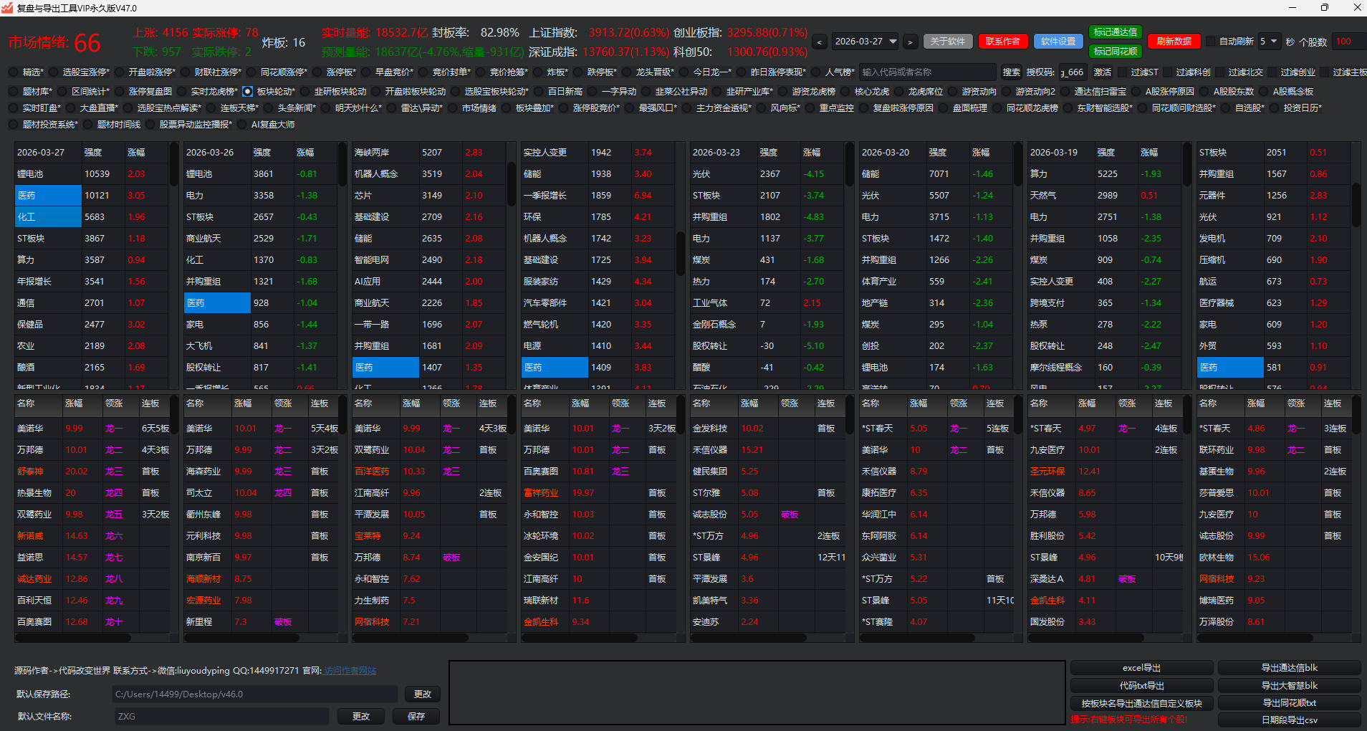Viewport: 1367px width, 731px height.
Task: Click the red 刷新数据 button
Action: point(1174,42)
